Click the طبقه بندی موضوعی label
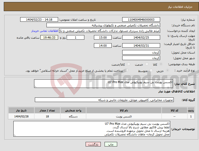 coord(182,64)
